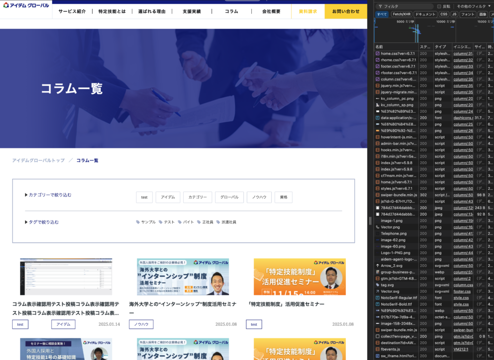Click the stylesheet icon beside home.css?ver=6.7.1

(377, 53)
